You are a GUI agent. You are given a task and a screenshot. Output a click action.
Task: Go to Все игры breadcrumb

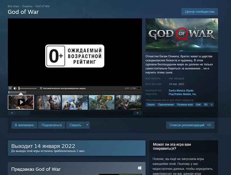14,6
